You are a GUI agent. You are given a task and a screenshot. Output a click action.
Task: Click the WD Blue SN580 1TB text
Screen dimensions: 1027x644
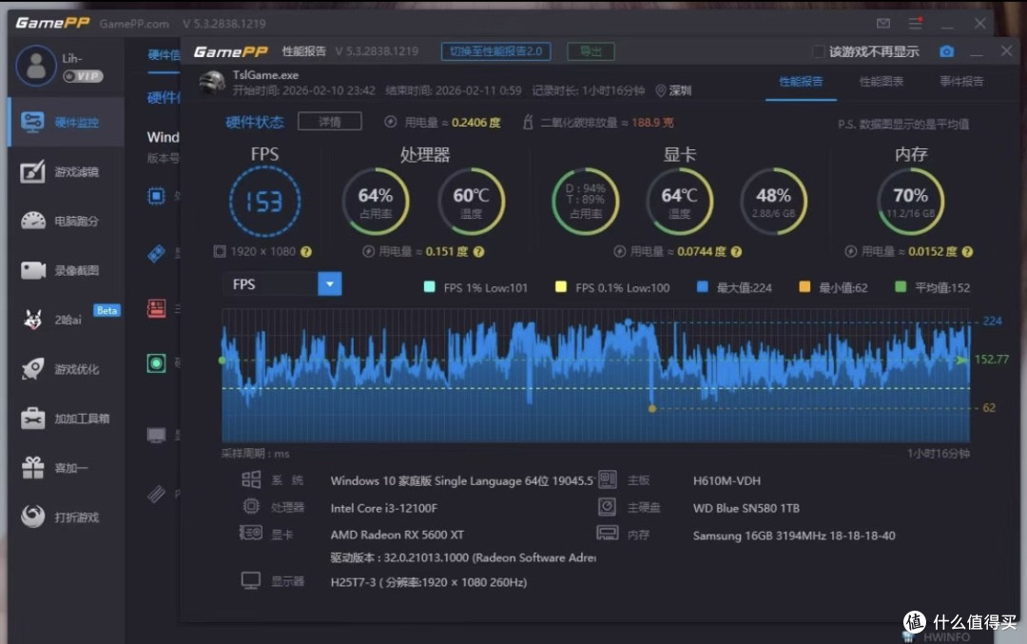point(746,508)
